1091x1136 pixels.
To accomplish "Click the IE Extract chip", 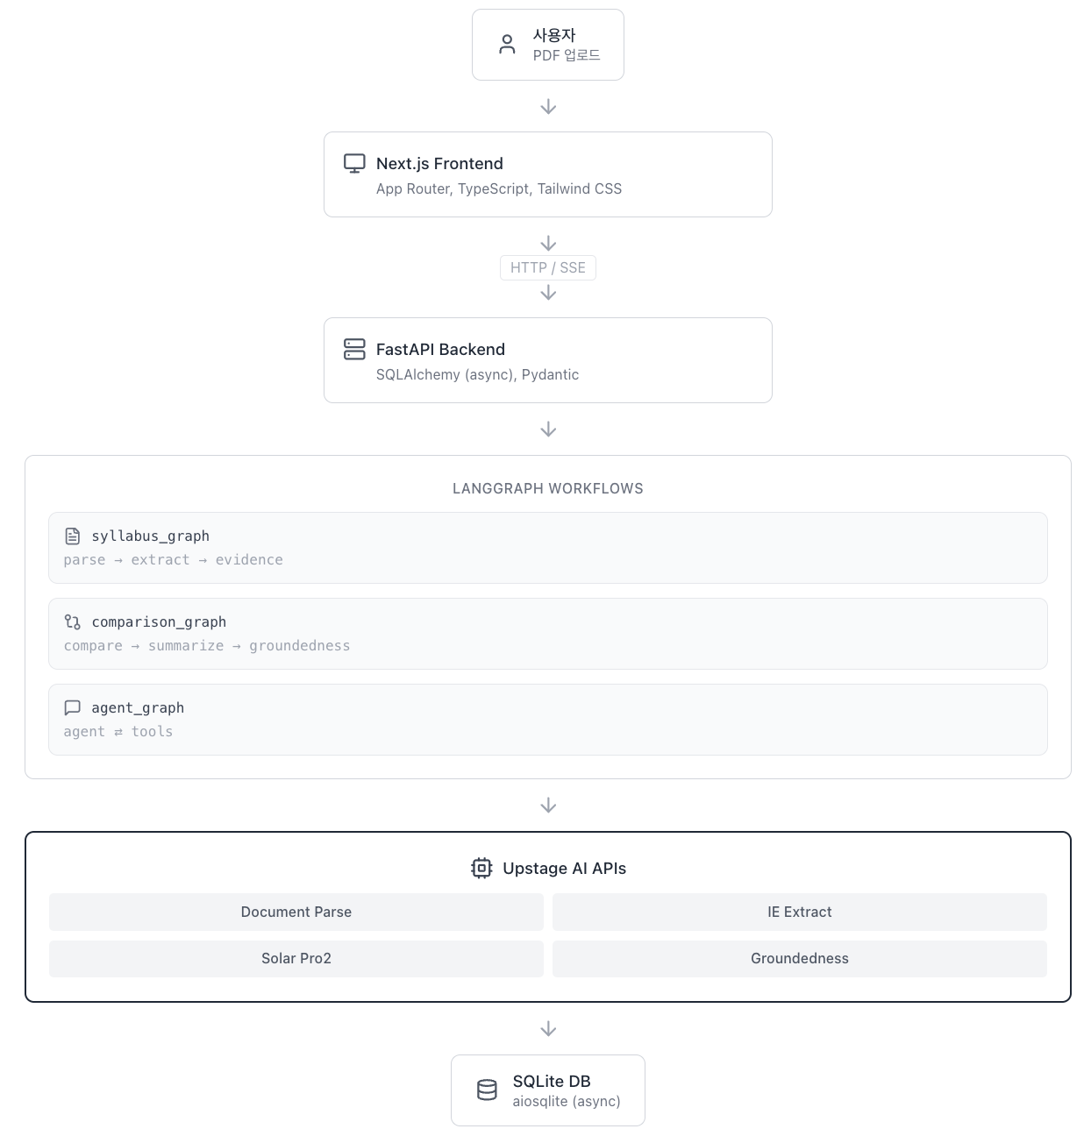I will pos(800,912).
